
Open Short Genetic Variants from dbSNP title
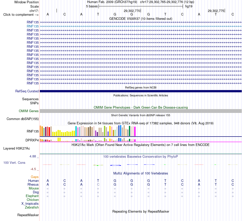[x=141, y=115]
